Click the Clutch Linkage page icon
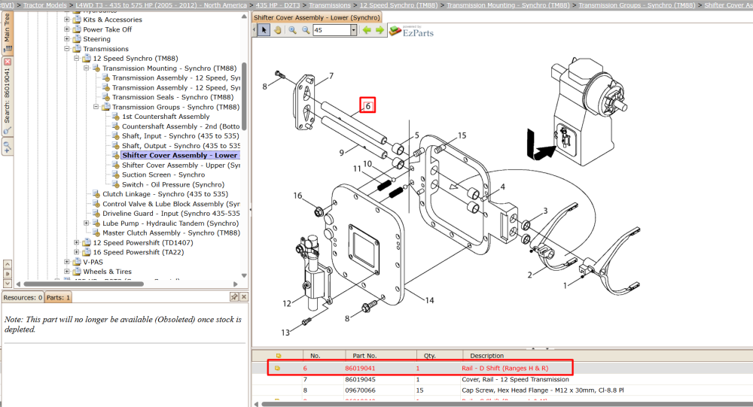 click(x=96, y=194)
